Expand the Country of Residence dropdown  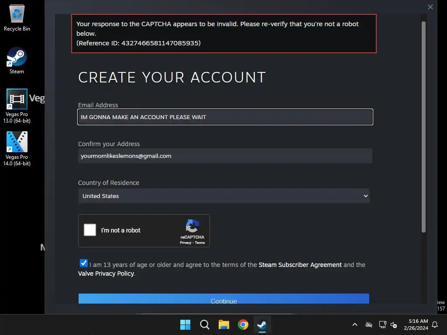click(224, 196)
